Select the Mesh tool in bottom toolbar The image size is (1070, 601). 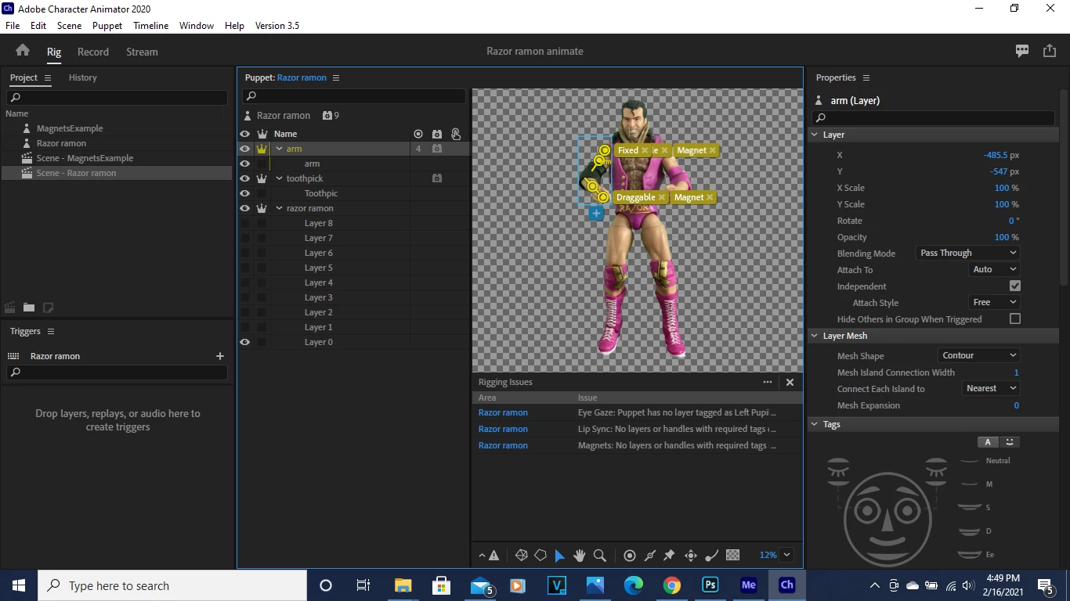tap(521, 556)
